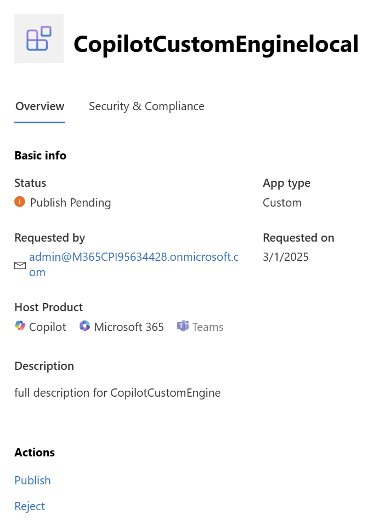
Task: Click the Custom app type value
Action: (x=282, y=203)
